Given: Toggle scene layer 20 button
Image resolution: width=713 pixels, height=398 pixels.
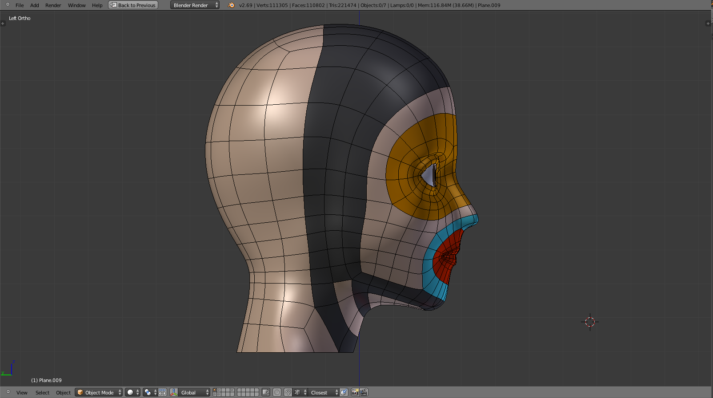Looking at the screenshot, I should 256,394.
